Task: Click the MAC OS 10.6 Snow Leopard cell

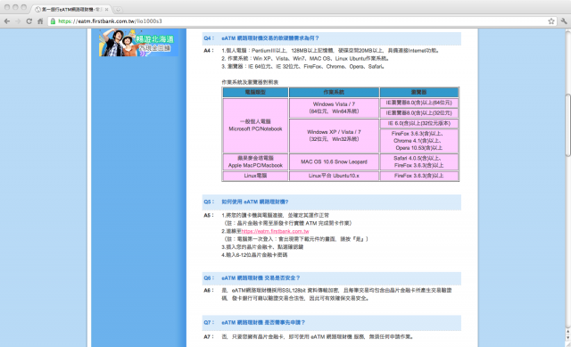Action: pos(334,161)
